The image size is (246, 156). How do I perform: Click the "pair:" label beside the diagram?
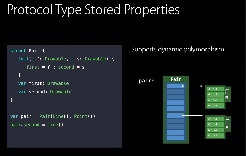147,81
